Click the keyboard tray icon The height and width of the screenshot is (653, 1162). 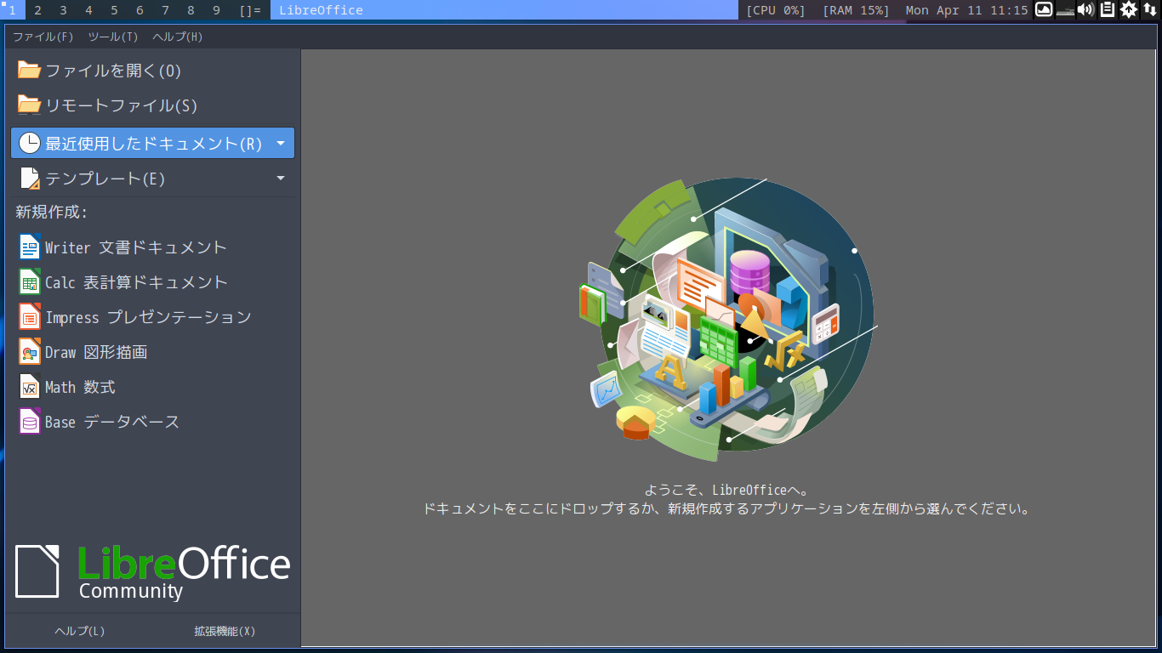1065,11
